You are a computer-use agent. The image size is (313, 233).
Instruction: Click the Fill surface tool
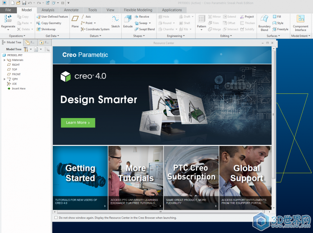[x=277, y=16]
